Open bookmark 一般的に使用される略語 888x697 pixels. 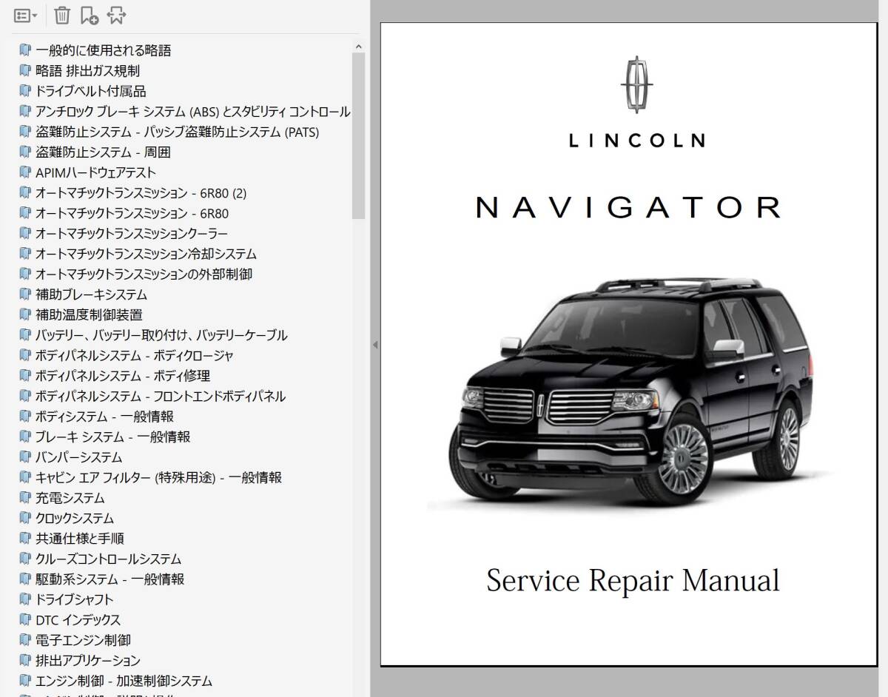(x=104, y=50)
